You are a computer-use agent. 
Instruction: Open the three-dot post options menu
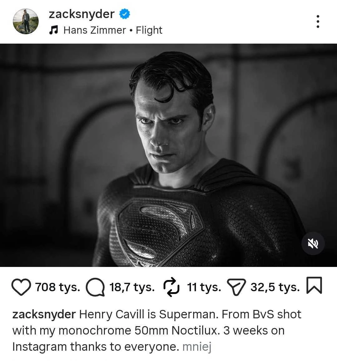(x=318, y=21)
